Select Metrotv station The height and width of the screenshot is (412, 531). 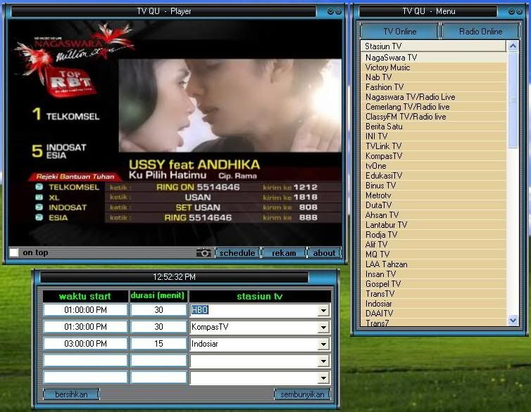tap(434, 195)
